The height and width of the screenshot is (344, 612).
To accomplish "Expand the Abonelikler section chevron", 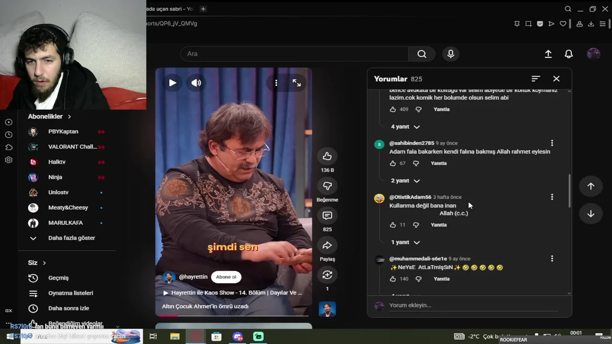I will click(x=69, y=117).
